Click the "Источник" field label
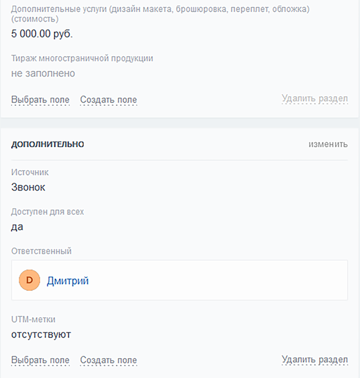 coord(30,172)
